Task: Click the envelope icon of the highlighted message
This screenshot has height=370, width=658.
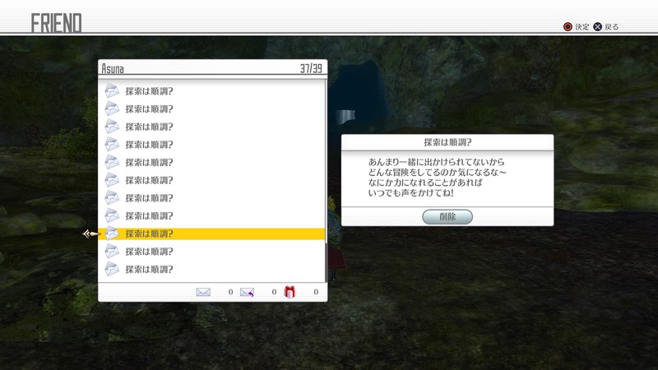Action: pos(112,234)
